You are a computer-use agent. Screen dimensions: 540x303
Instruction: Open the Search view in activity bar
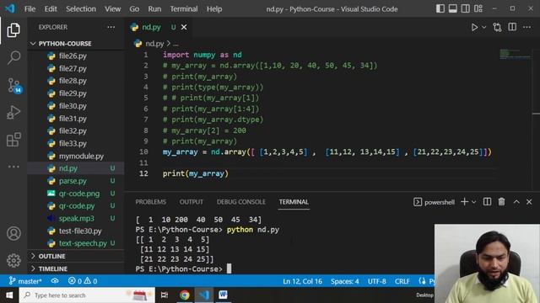click(13, 57)
